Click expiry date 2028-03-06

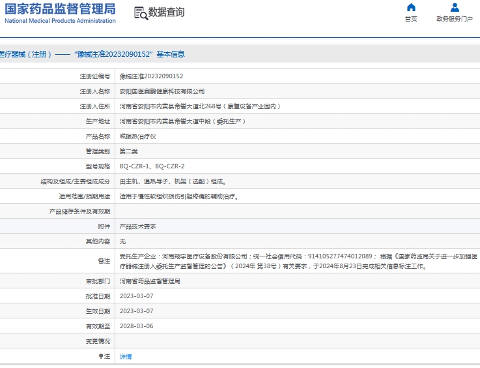click(x=136, y=326)
